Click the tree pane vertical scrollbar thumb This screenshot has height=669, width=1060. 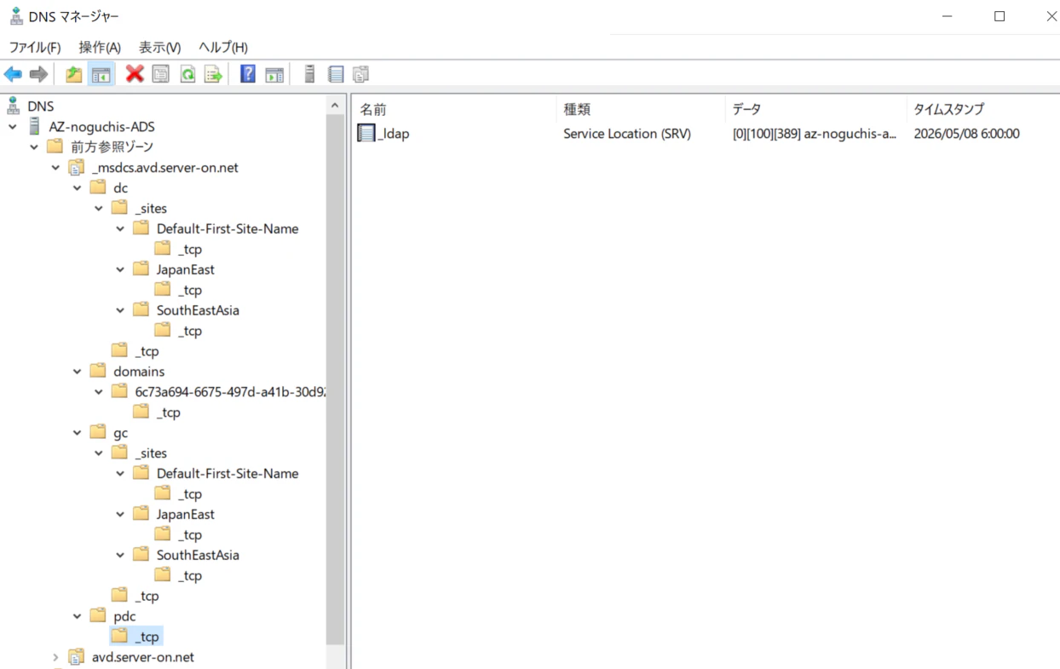336,379
